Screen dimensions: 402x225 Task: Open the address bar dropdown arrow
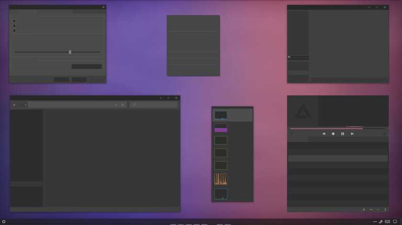116,105
